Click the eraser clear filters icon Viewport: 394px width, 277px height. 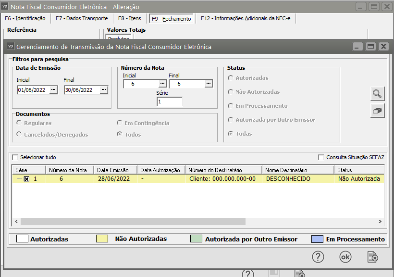click(x=378, y=111)
